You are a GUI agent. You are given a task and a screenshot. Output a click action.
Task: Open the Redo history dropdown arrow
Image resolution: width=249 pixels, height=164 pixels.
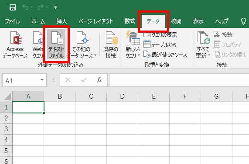tap(47, 7)
